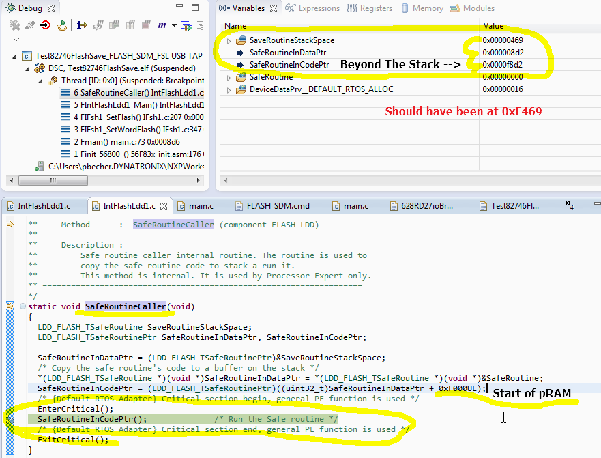Click the Collapse All icon in Debug toolbar
Image resolution: width=601 pixels, height=458 pixels.
(199, 25)
